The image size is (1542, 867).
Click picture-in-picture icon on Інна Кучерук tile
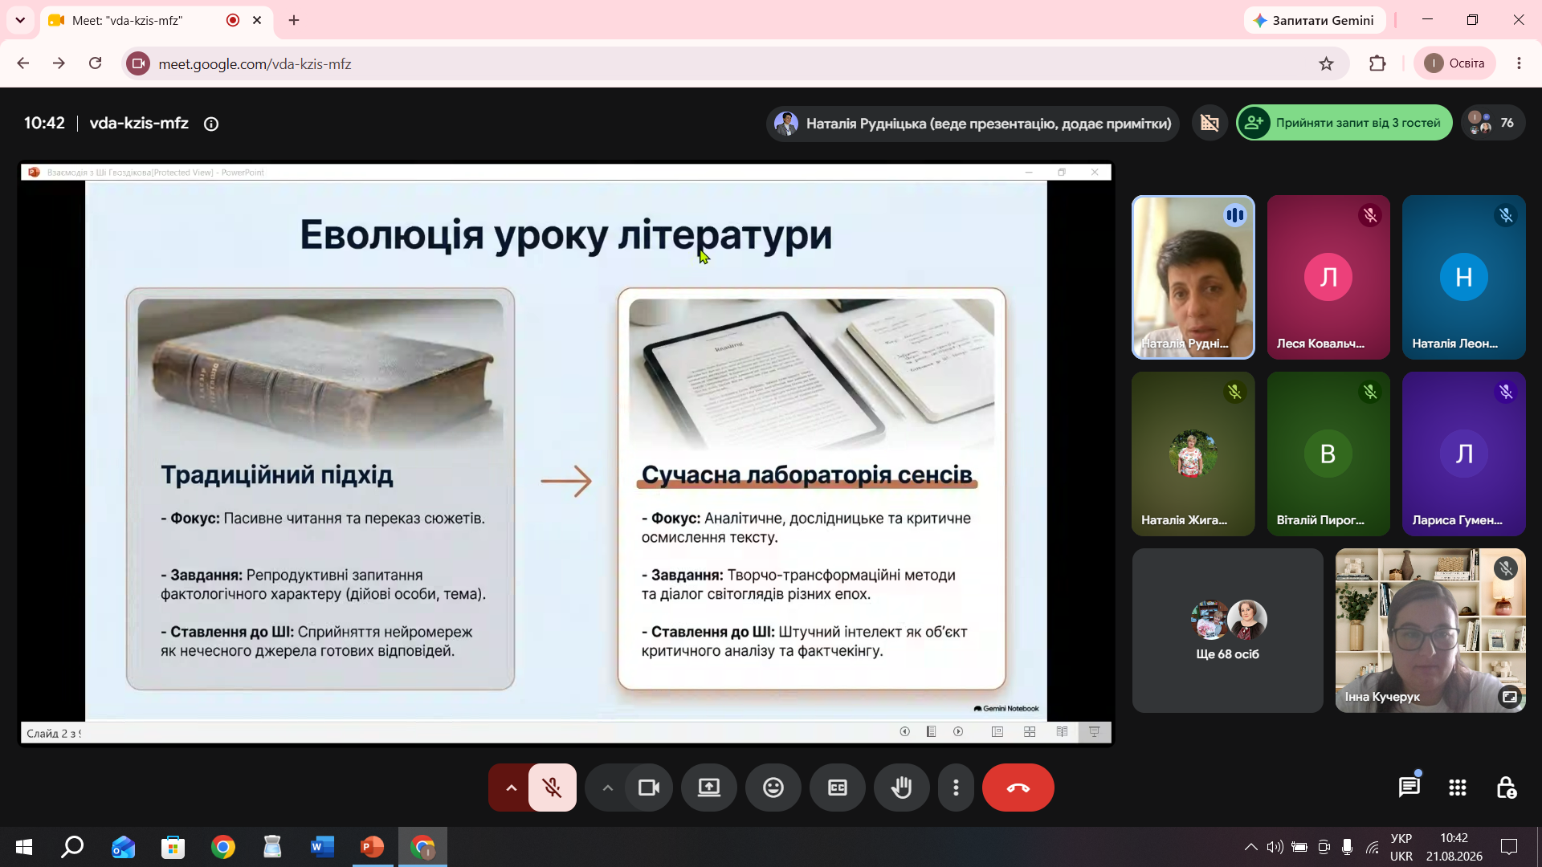click(1510, 697)
